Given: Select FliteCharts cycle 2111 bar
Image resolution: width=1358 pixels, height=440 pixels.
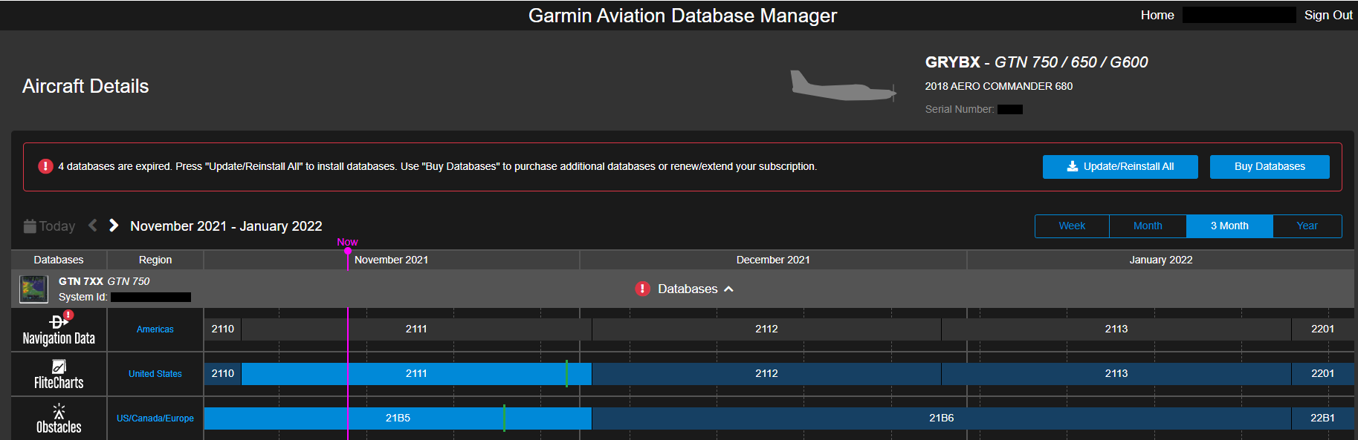Looking at the screenshot, I should pos(416,374).
